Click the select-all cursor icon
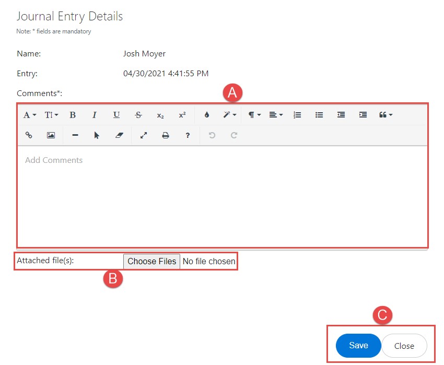The image size is (444, 365). pos(97,135)
